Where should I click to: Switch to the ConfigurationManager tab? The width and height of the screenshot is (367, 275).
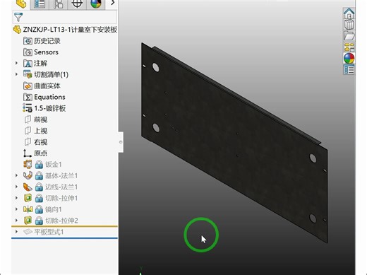point(58,4)
